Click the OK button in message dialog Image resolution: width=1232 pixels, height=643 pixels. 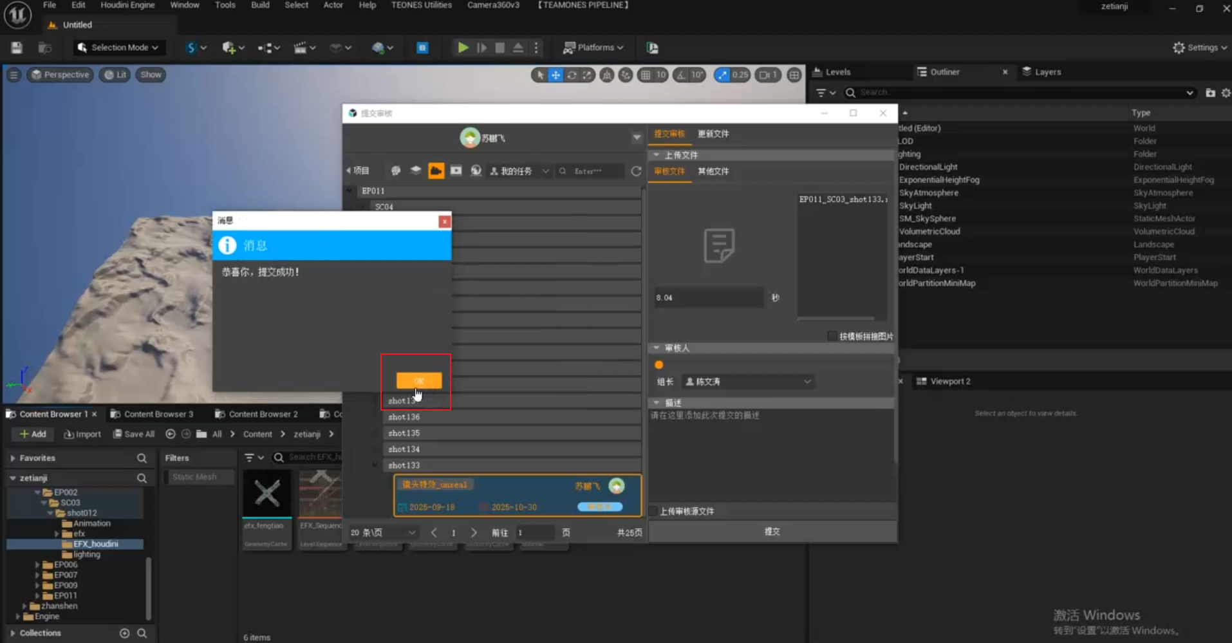click(418, 380)
